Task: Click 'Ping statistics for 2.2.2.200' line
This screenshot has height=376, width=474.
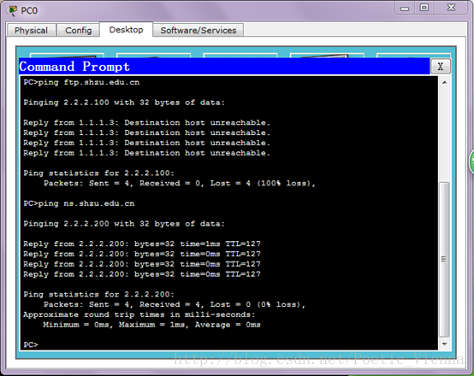Action: (x=99, y=295)
